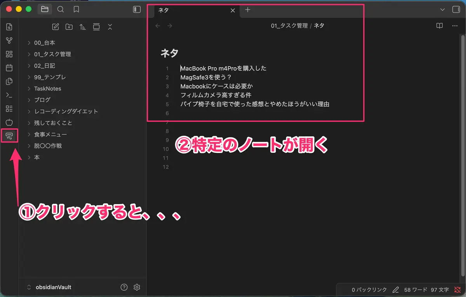Collapse all folders in explorer
Screen dimensions: 466x297
click(110, 27)
